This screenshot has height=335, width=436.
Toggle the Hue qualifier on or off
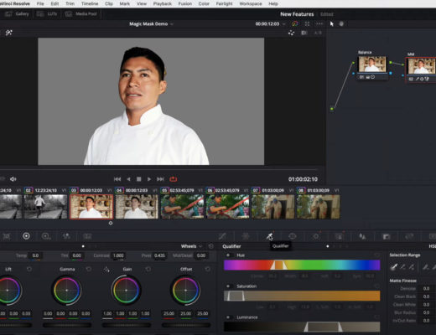[x=228, y=255]
